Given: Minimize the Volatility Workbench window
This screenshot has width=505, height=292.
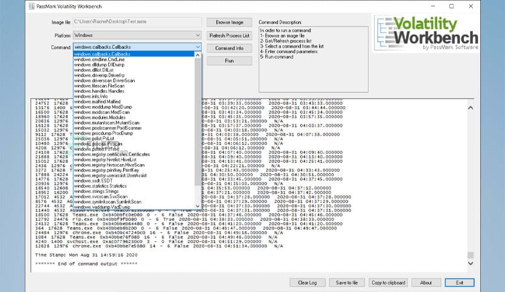Looking at the screenshot, I should point(433,6).
